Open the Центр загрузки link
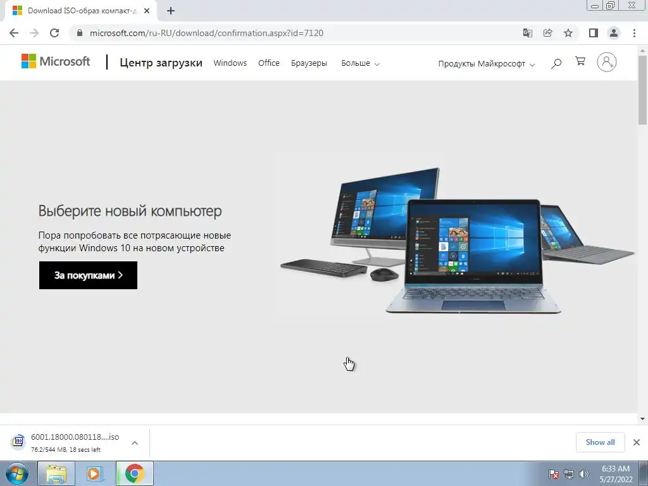648x486 pixels. 161,63
